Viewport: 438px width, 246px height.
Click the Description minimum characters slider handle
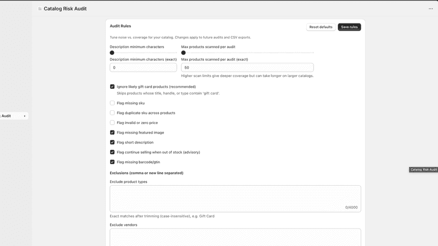coord(112,53)
